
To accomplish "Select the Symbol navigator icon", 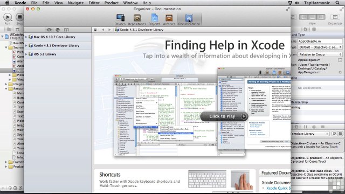I will click(17, 29).
